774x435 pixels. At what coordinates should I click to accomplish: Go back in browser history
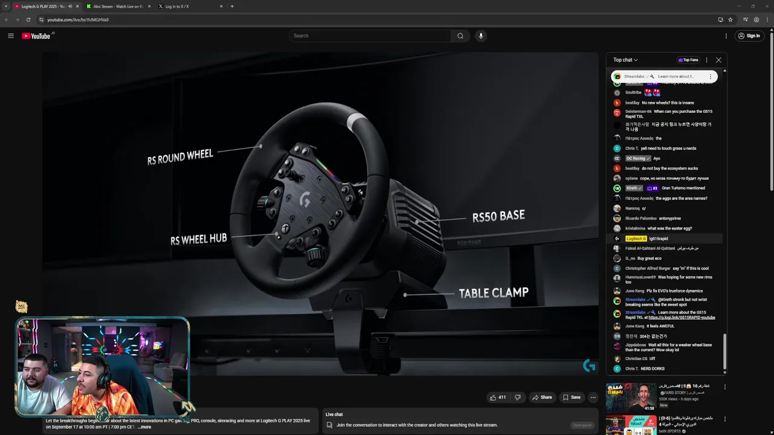[x=7, y=19]
